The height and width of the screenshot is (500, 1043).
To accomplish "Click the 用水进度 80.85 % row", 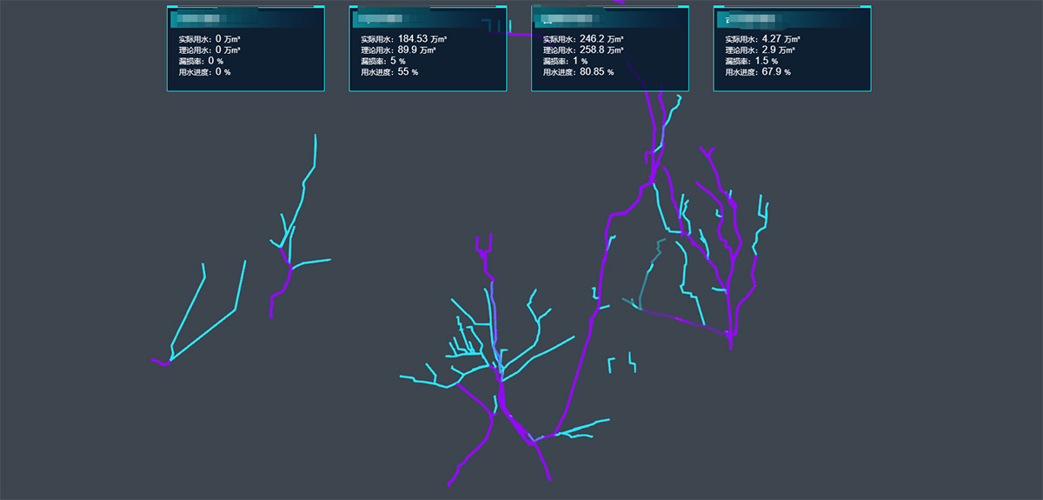I will pos(578,72).
